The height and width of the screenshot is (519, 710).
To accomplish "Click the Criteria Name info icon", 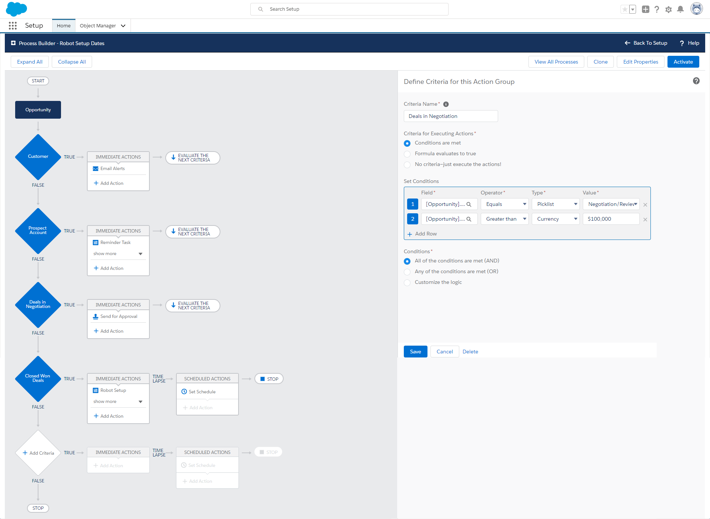I will click(x=446, y=104).
